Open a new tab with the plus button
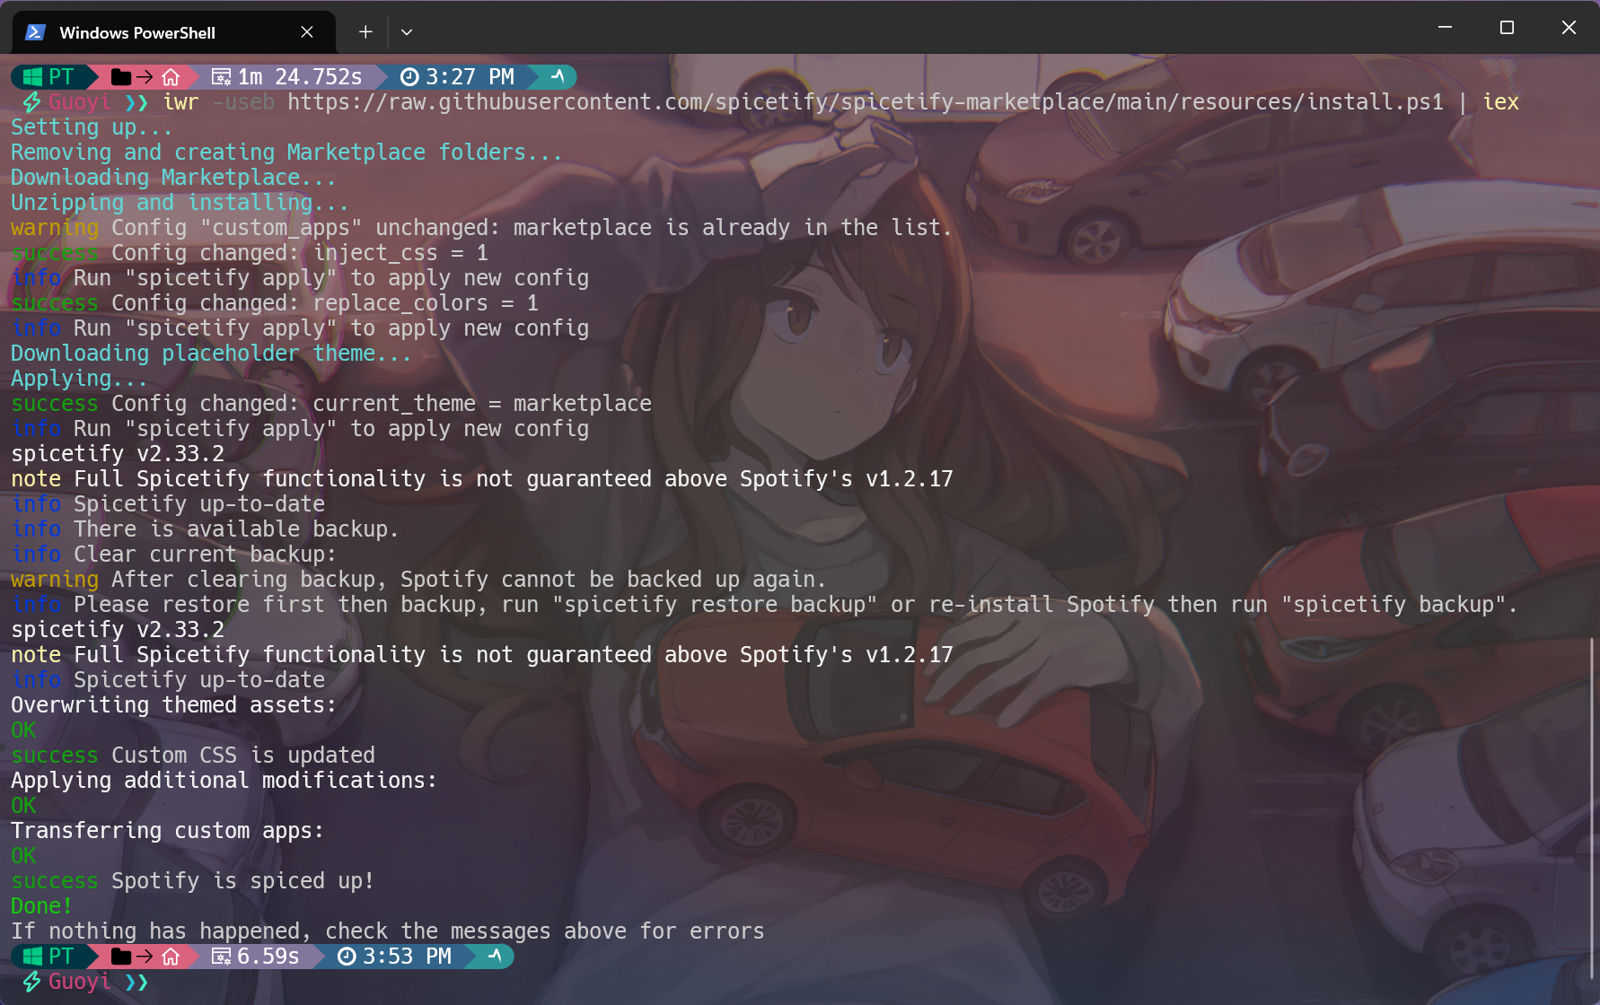This screenshot has width=1600, height=1005. pos(365,32)
